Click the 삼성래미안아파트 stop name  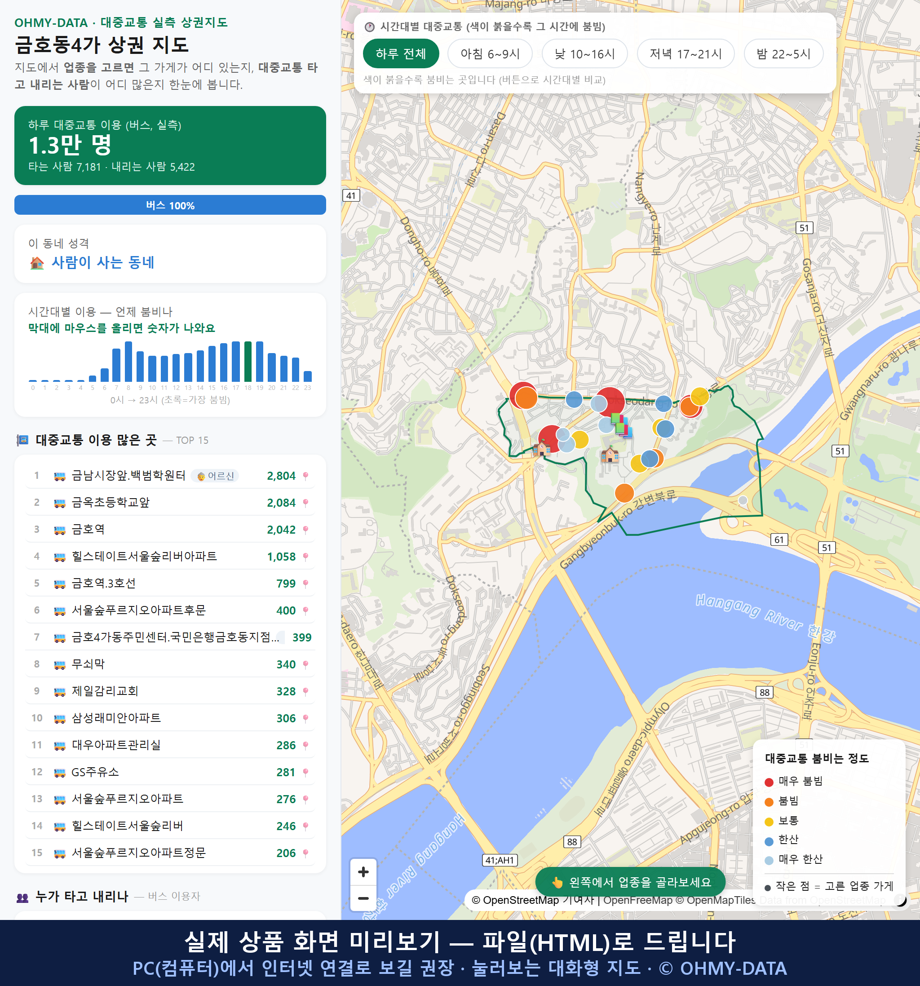(116, 718)
